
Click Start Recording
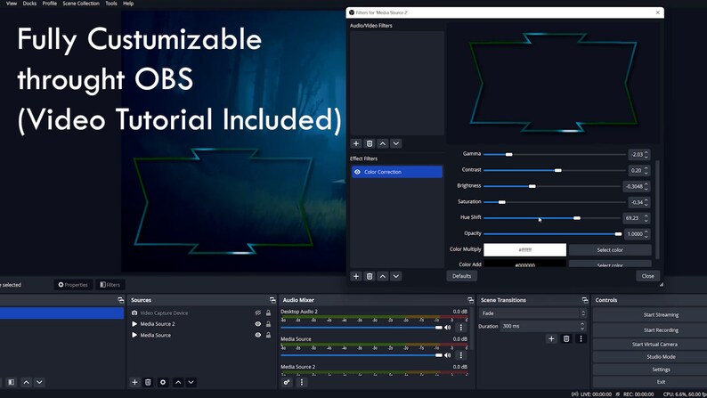[x=661, y=330]
